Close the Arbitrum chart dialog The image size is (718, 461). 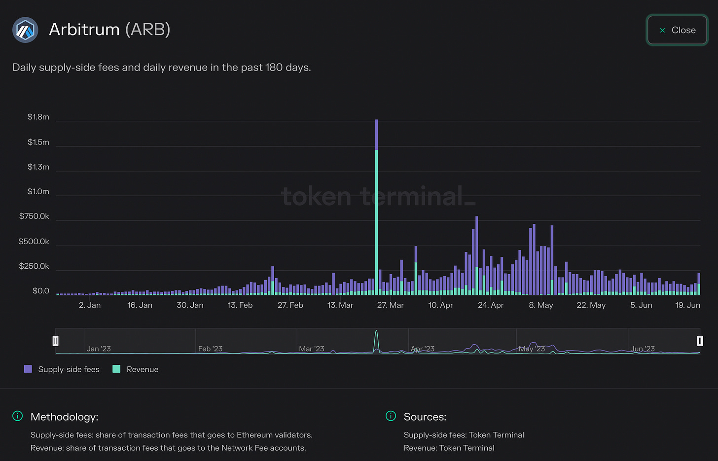click(678, 30)
